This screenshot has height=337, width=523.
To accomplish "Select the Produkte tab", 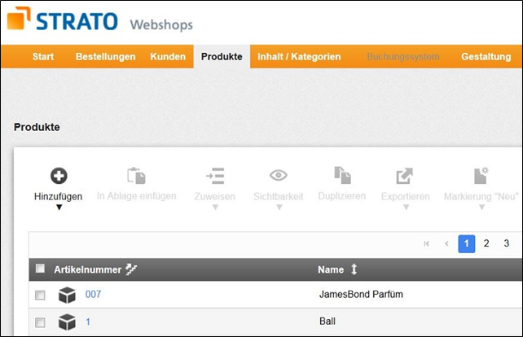I will [222, 57].
